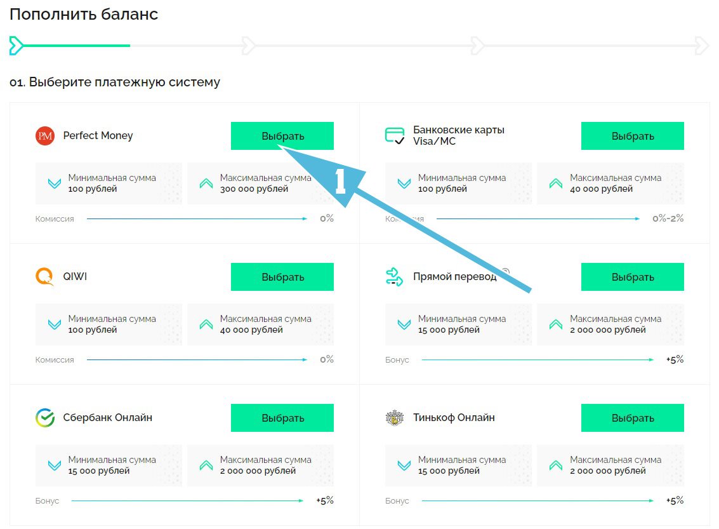The image size is (719, 529).
Task: Click Visa/MC minimum sum down-chevron icon
Action: point(404,184)
